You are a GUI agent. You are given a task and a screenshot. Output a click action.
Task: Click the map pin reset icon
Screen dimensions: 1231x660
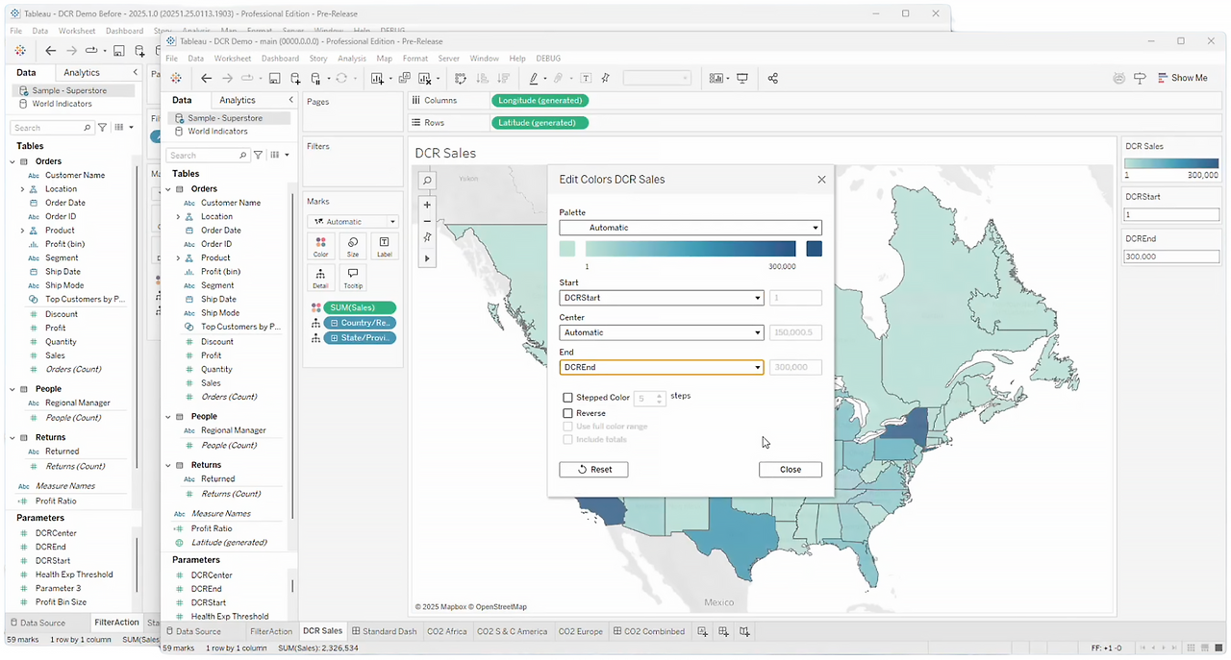pyautogui.click(x=427, y=236)
